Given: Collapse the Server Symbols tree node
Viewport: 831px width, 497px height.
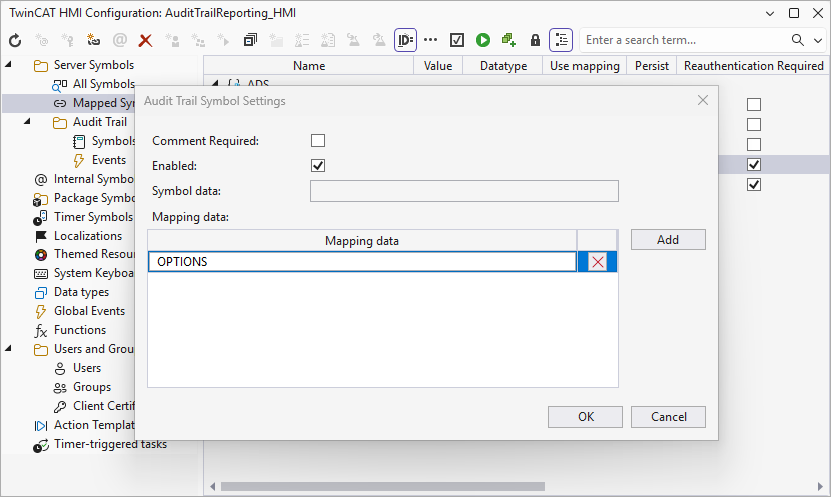Looking at the screenshot, I should [x=8, y=64].
